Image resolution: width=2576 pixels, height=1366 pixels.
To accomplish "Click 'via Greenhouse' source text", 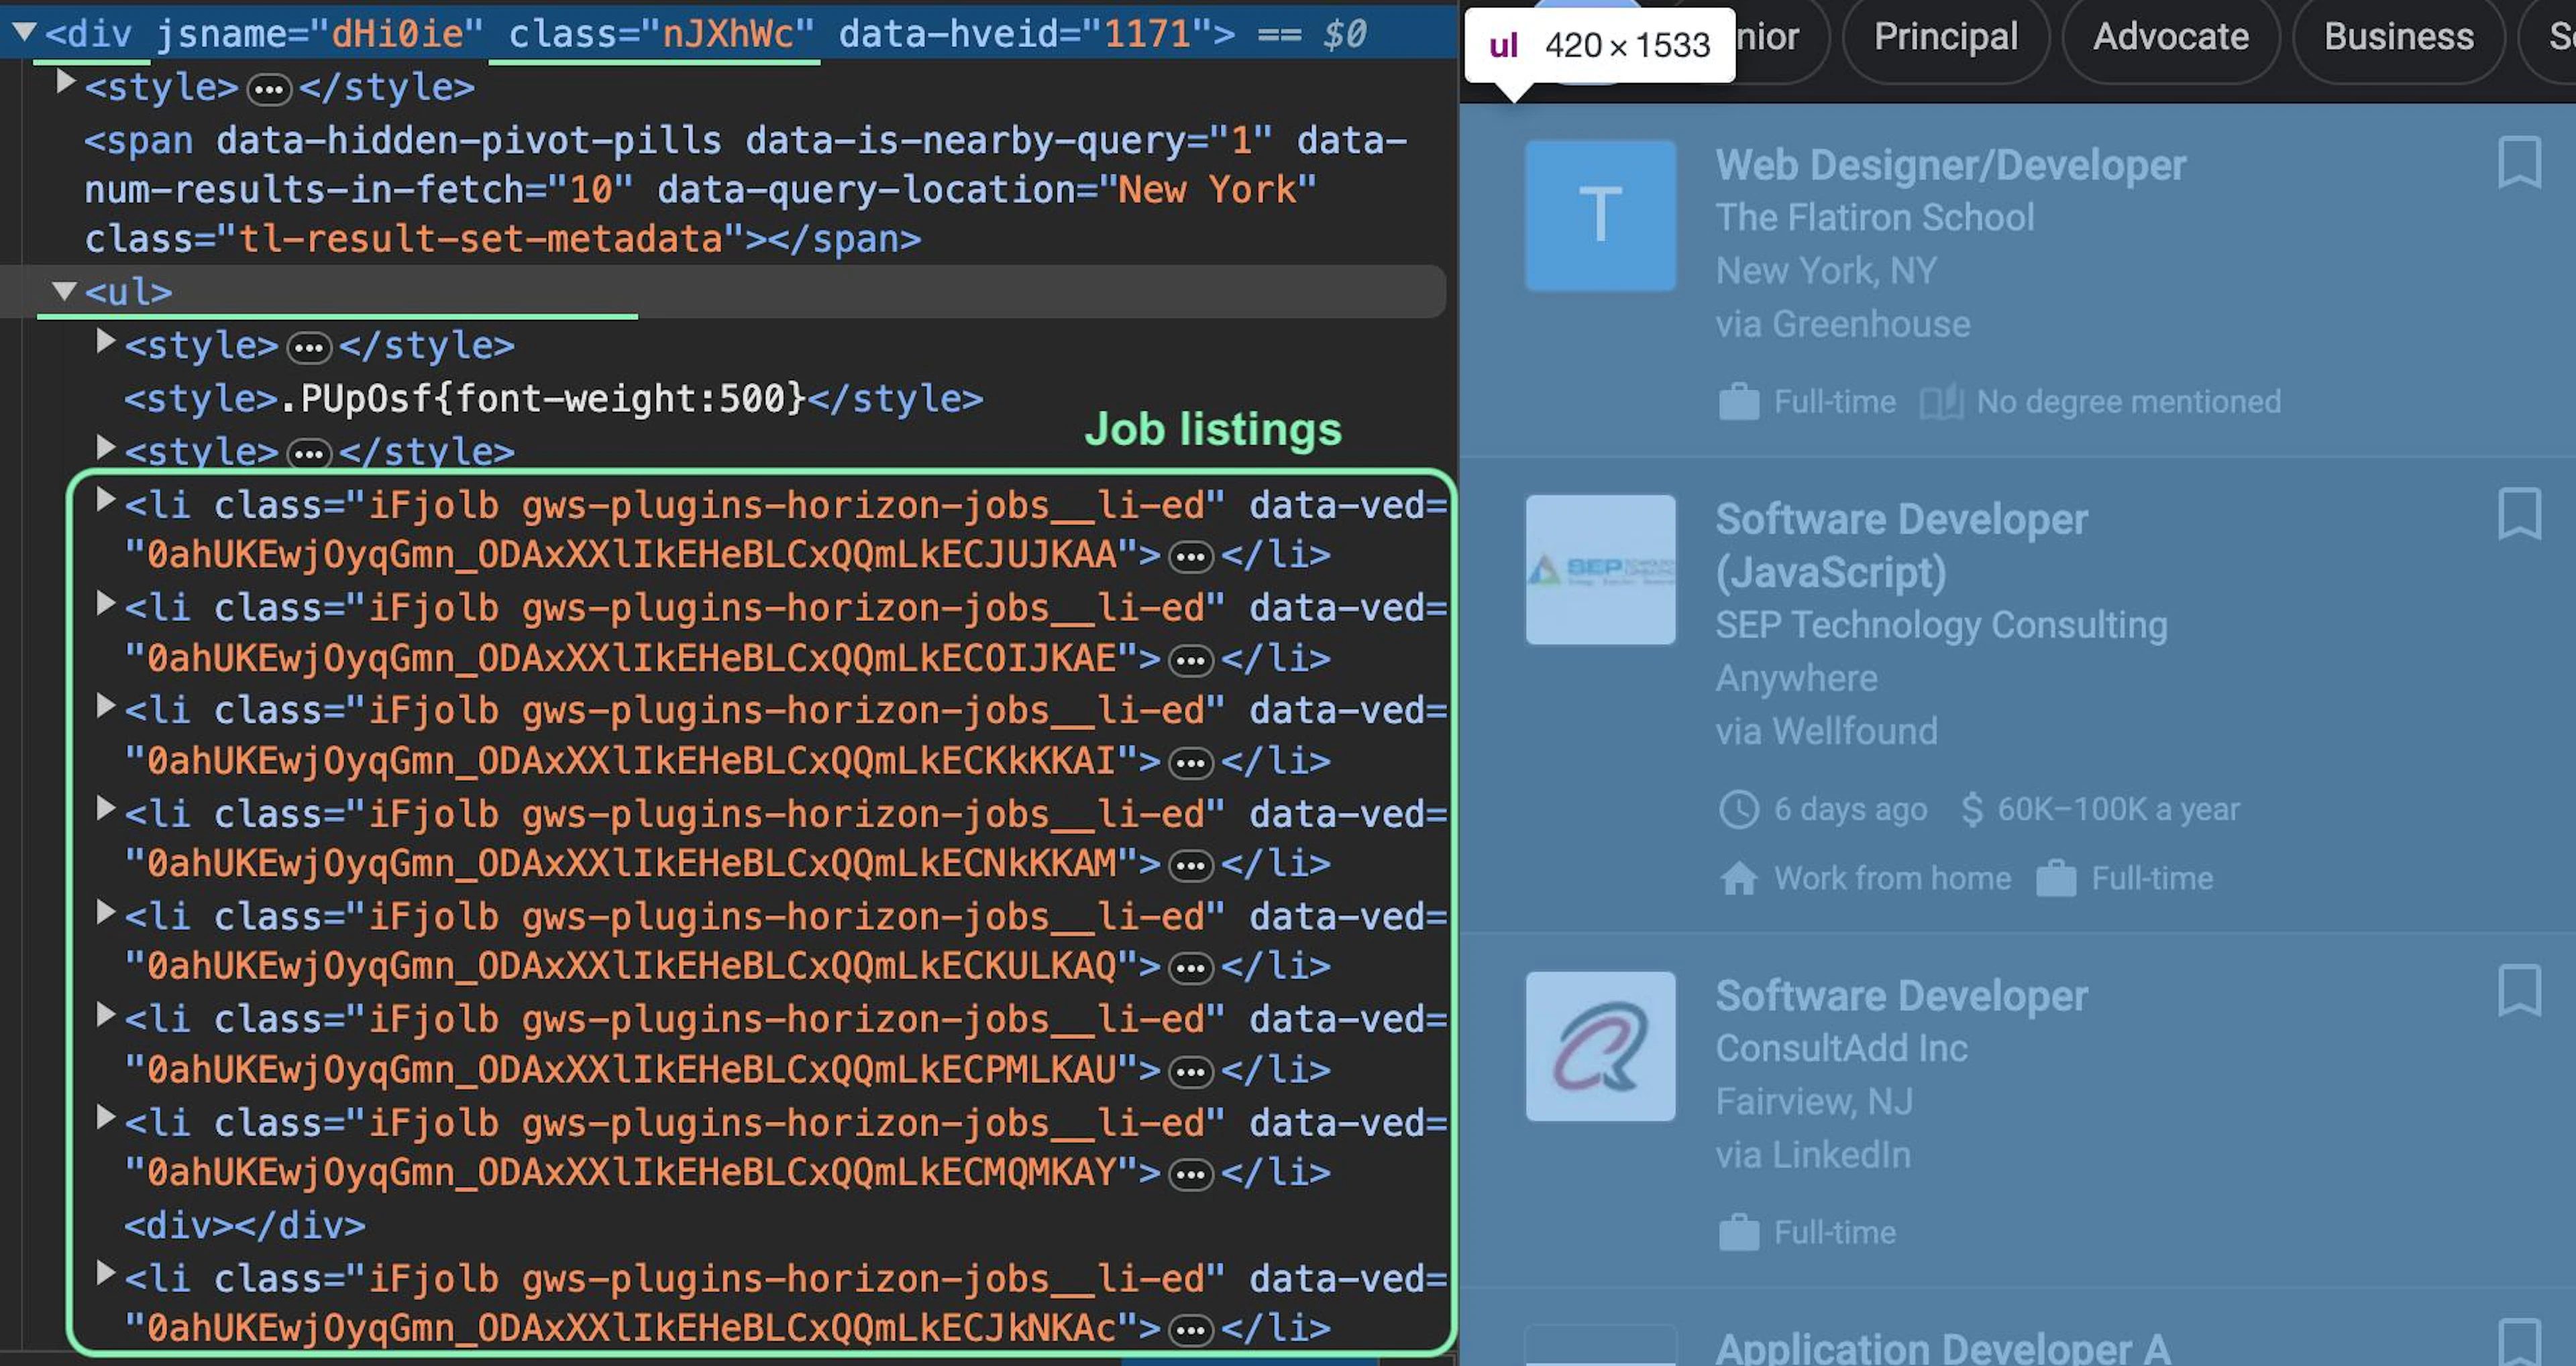I will tap(1842, 324).
